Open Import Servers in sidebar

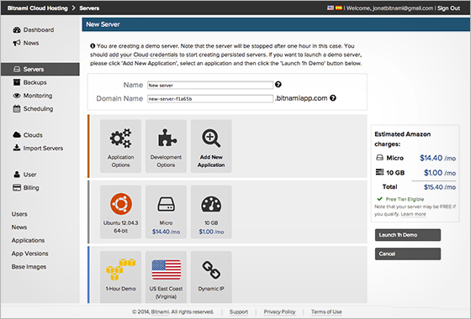click(38, 148)
